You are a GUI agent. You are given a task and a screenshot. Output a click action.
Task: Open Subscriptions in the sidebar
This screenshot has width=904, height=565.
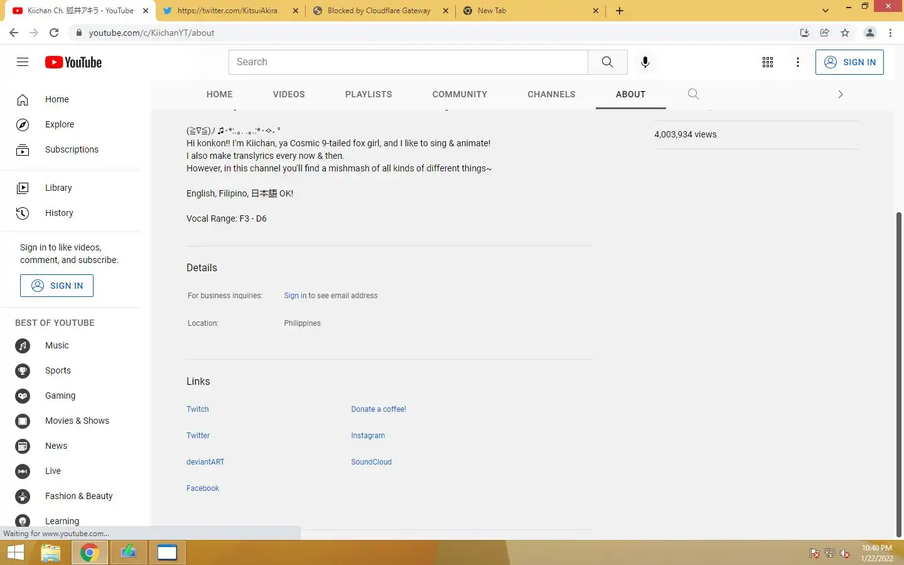(x=72, y=149)
